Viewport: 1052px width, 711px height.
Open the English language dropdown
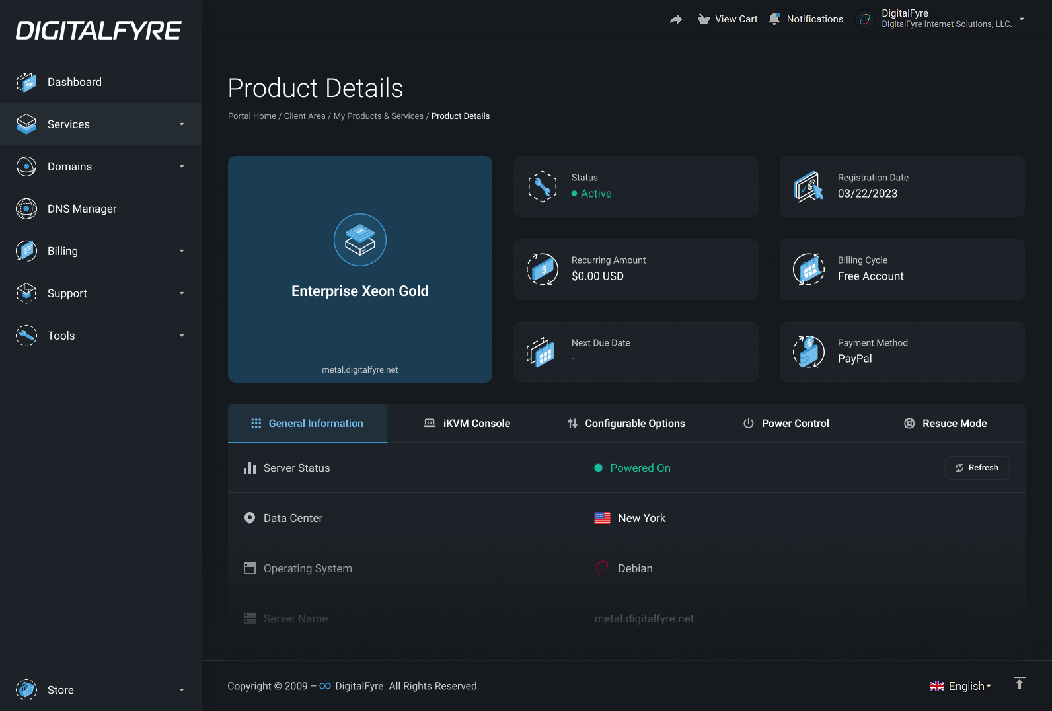[x=961, y=686]
